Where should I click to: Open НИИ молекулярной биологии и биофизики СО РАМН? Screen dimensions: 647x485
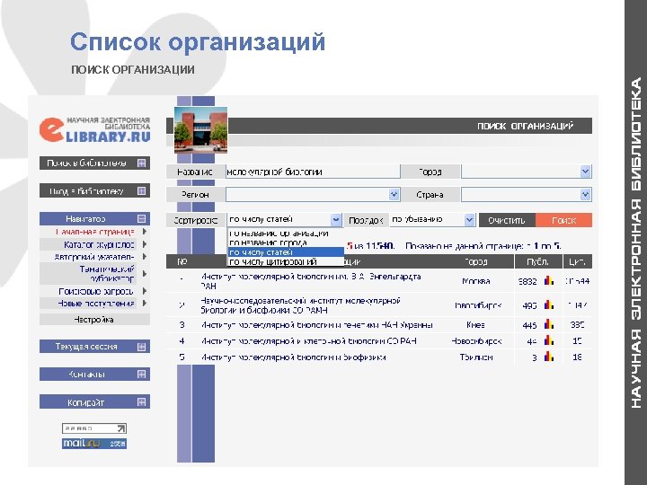coord(301,305)
